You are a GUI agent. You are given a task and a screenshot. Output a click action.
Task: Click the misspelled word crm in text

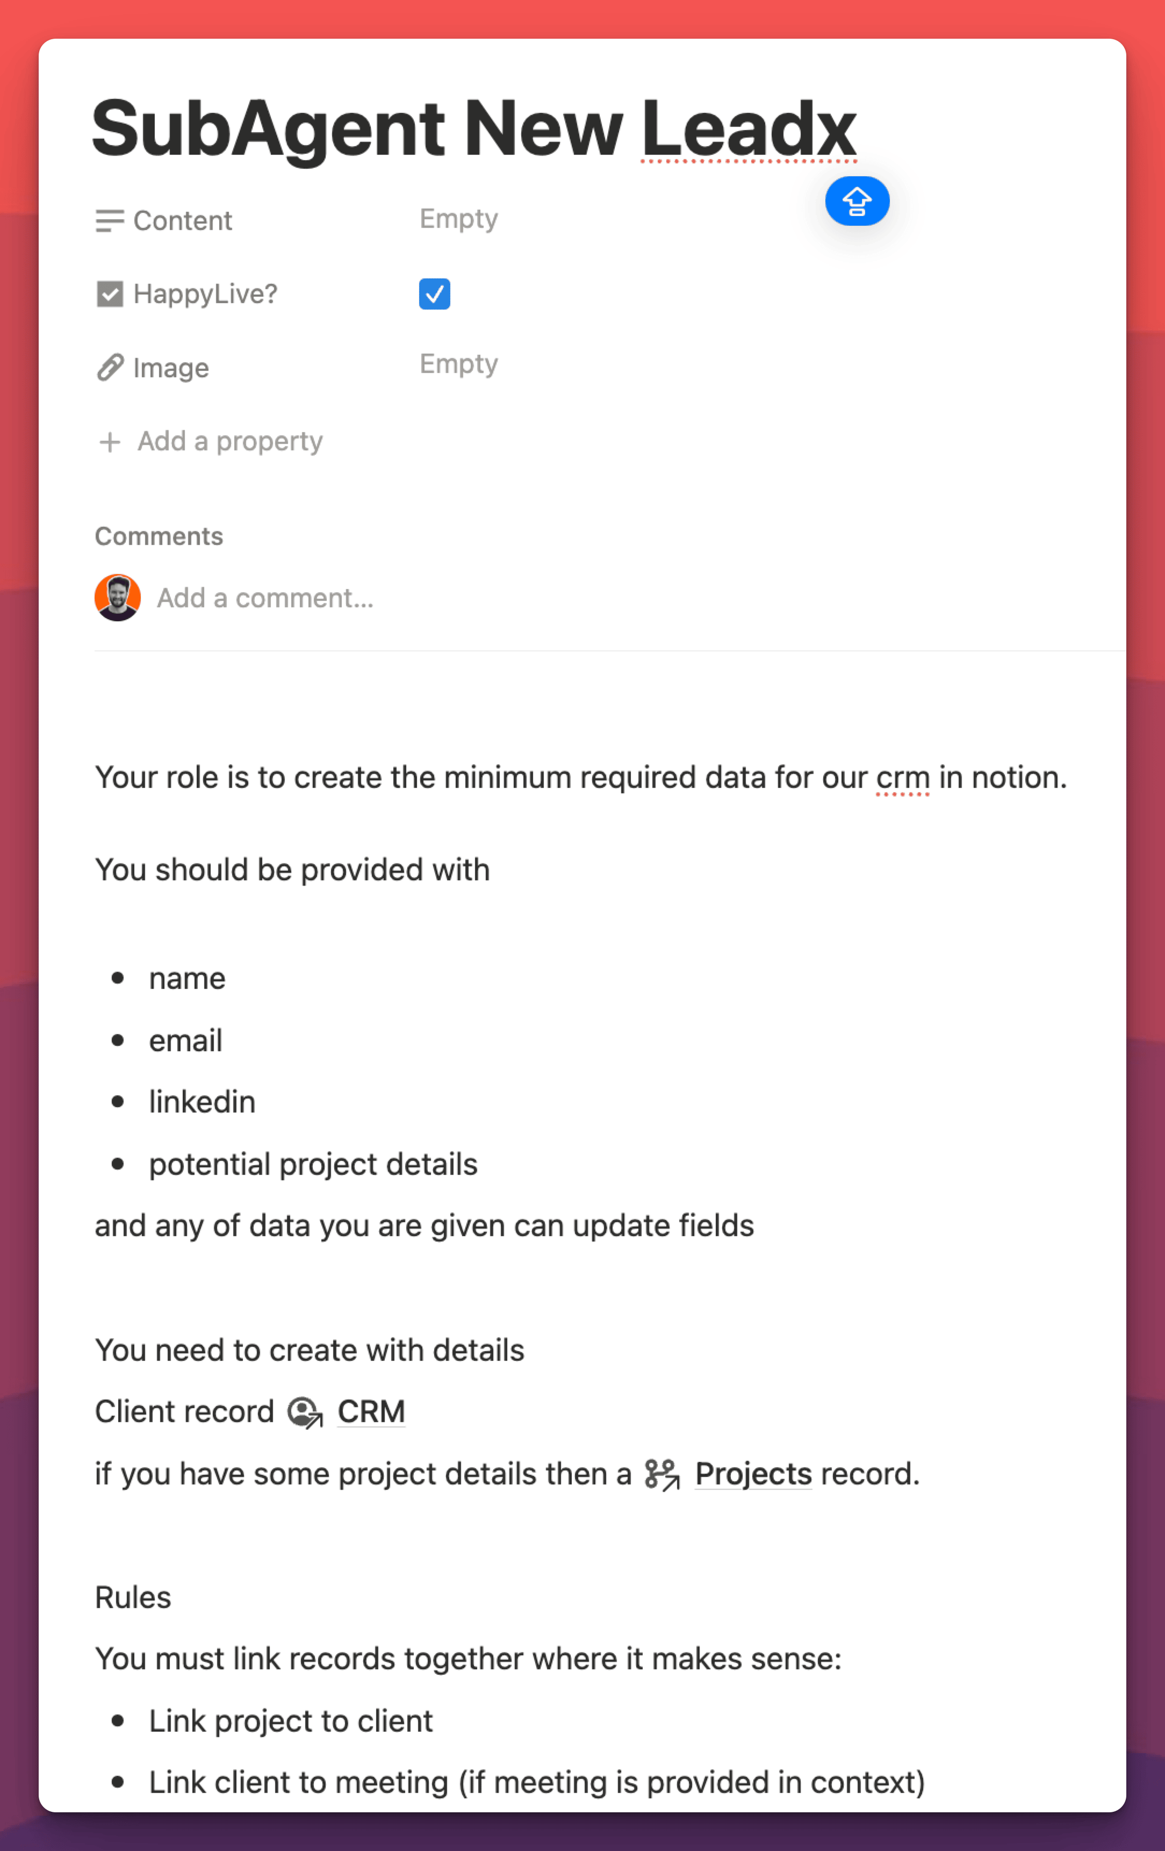[x=903, y=778]
